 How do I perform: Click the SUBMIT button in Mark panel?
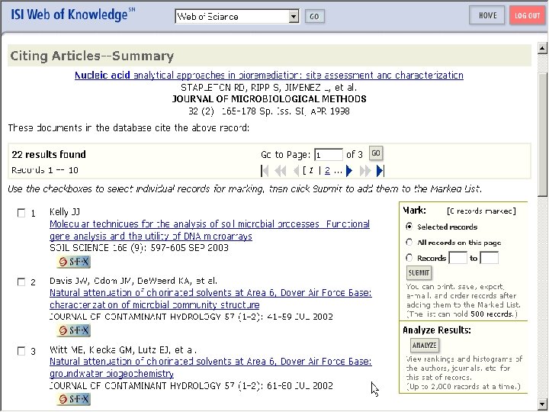(419, 273)
